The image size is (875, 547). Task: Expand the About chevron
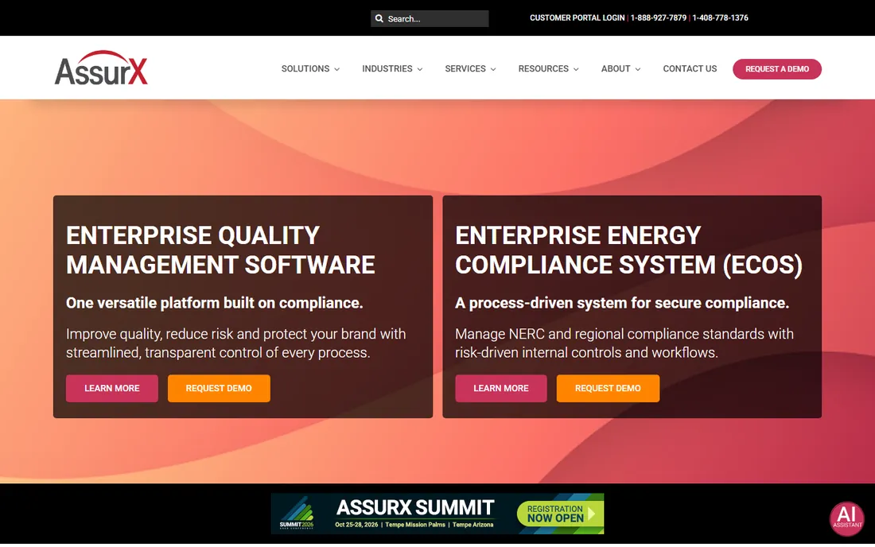[x=638, y=69]
